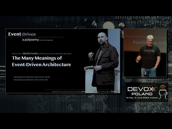The width and height of the screenshot is (172, 129).
Task: Click 'a polysemy' subtitle text
Action: (x=30, y=40)
